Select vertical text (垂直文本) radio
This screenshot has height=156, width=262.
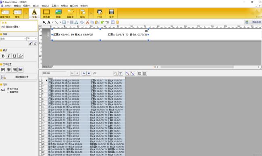8,92
